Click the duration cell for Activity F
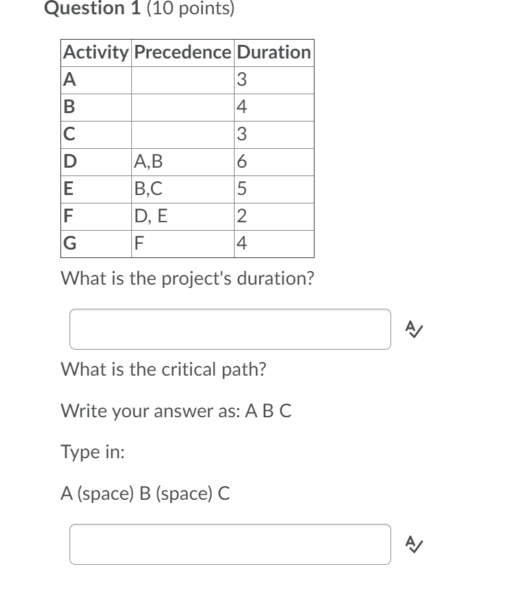This screenshot has width=527, height=596. point(274,216)
